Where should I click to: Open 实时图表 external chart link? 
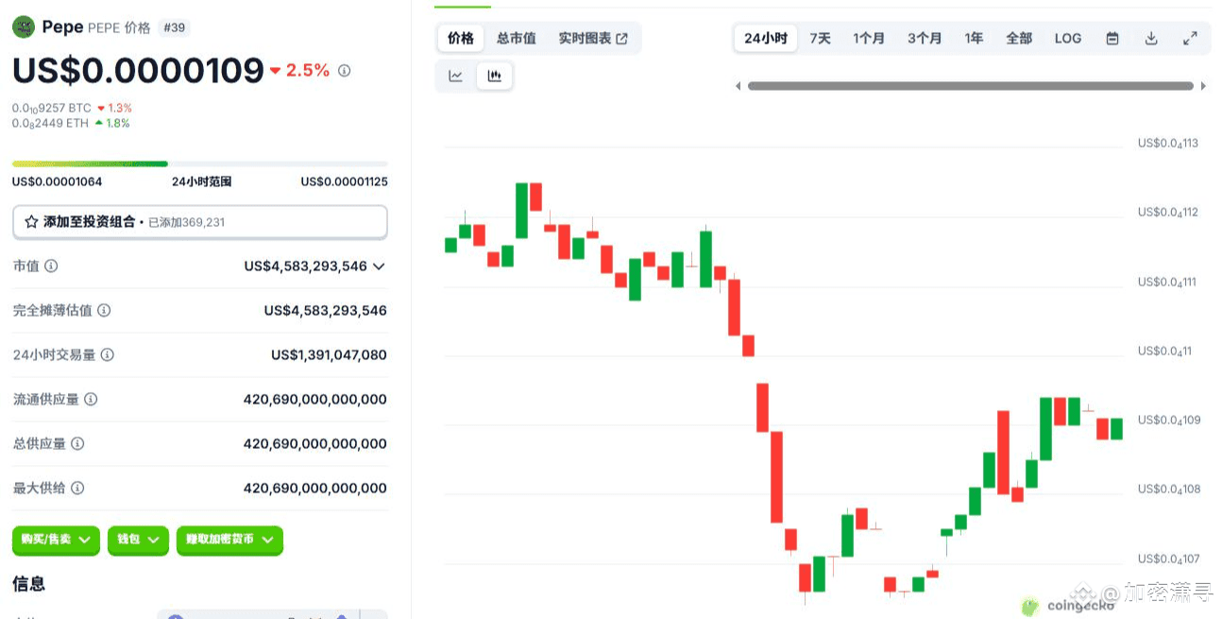(593, 39)
